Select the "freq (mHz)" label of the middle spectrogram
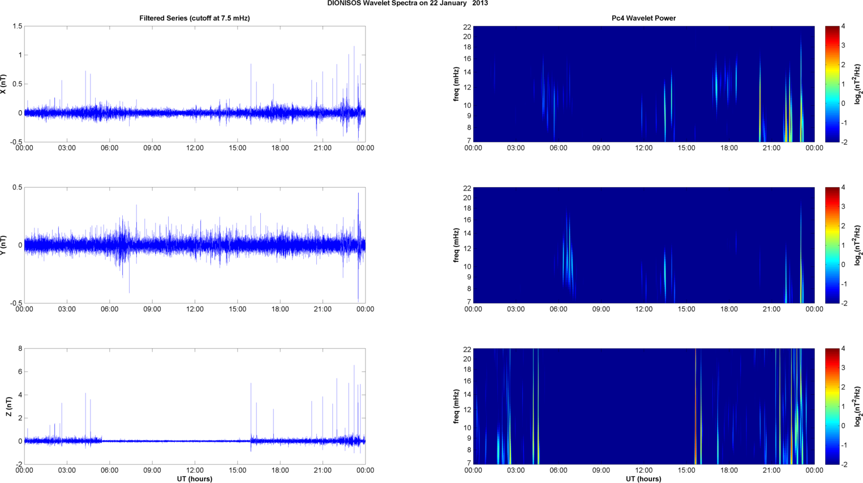Viewport: 863px width, 483px height. click(456, 245)
